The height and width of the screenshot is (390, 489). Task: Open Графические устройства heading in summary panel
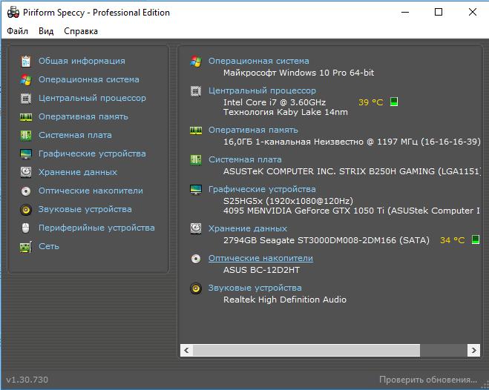click(262, 189)
